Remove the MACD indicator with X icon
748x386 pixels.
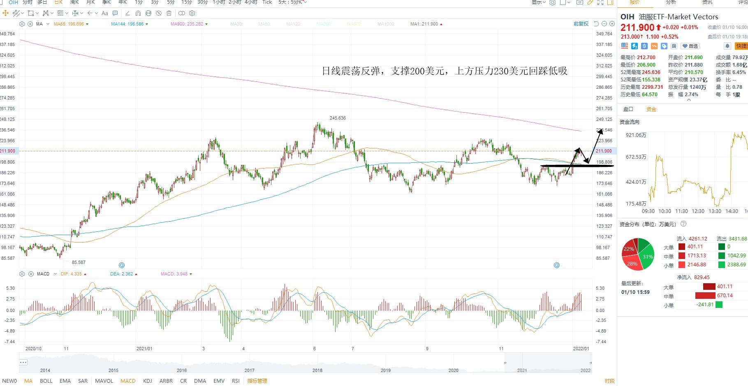click(31, 274)
